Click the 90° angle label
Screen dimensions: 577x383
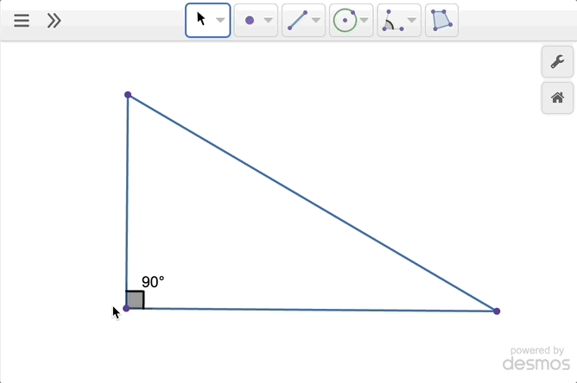point(153,282)
